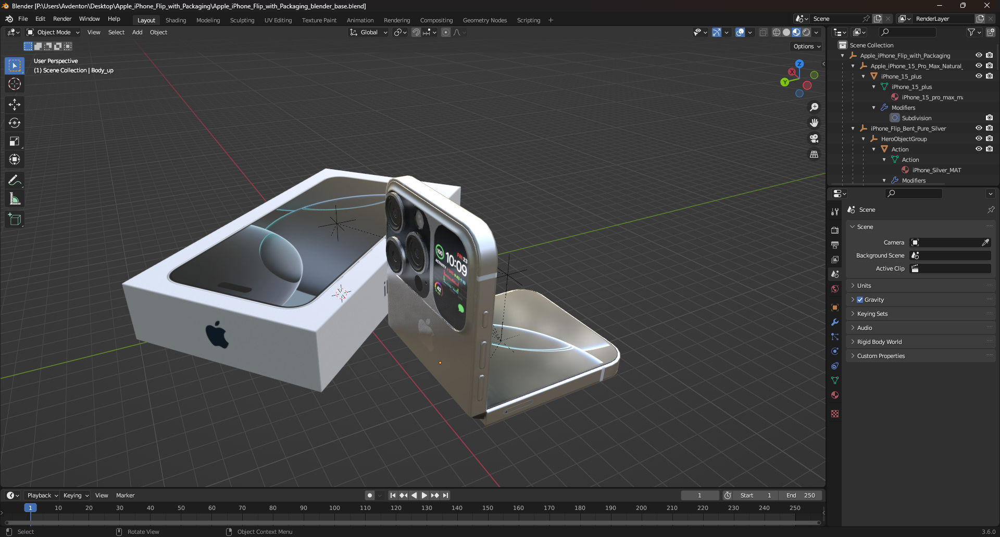Toggle visibility of HeroObjectGroup
Viewport: 1000px width, 537px height.
point(979,138)
